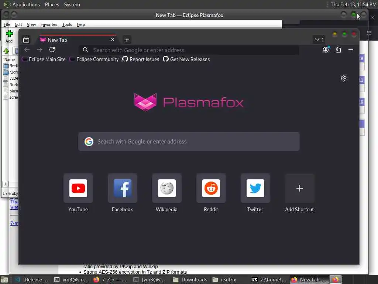The width and height of the screenshot is (378, 284).
Task: Open a new tab with plus button
Action: [127, 40]
